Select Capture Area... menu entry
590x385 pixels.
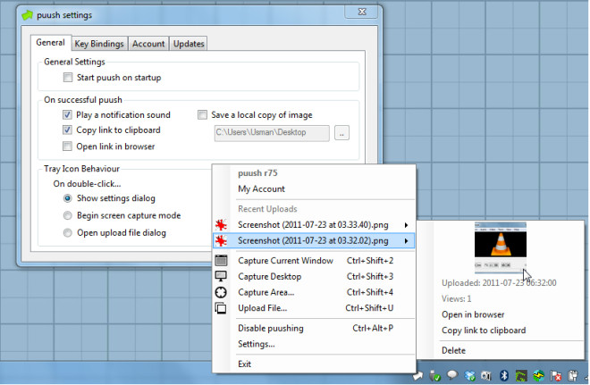(314, 292)
